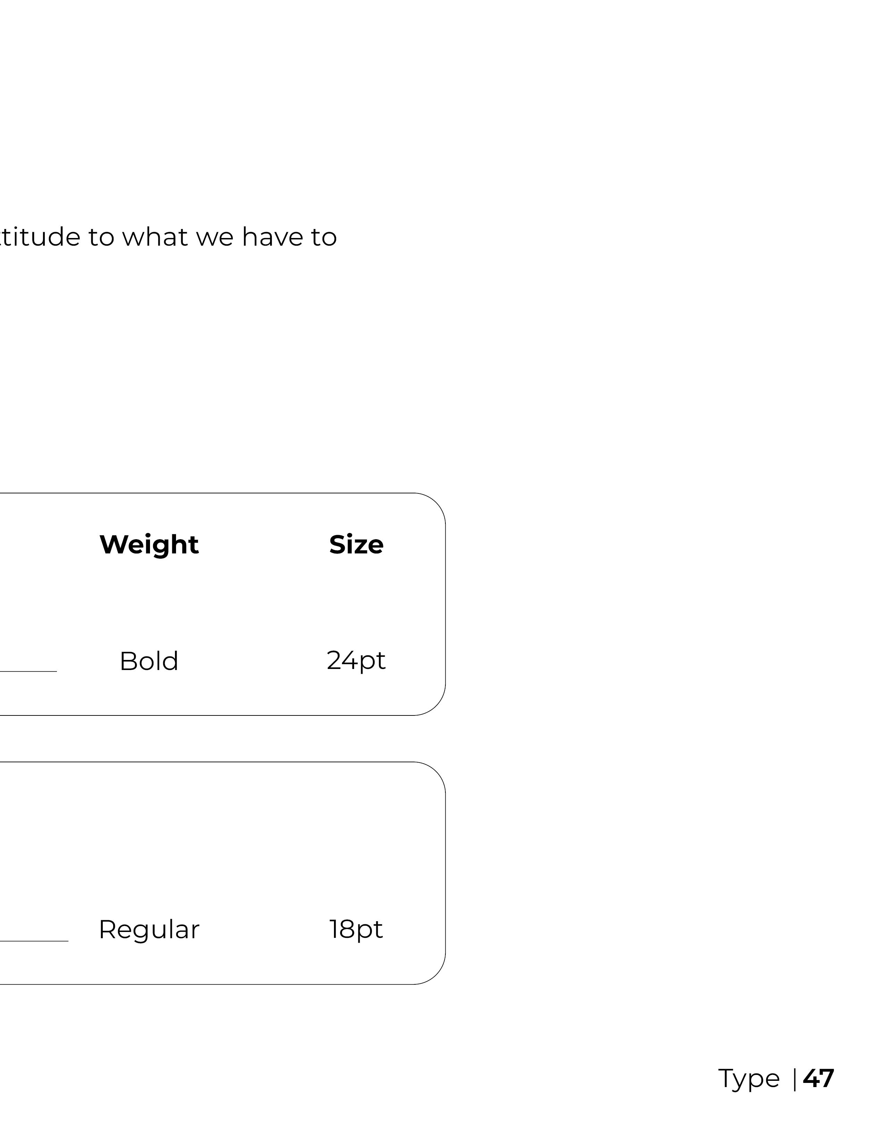Click the page number 47
Viewport: 887px width, 1145px height.
[818, 1078]
